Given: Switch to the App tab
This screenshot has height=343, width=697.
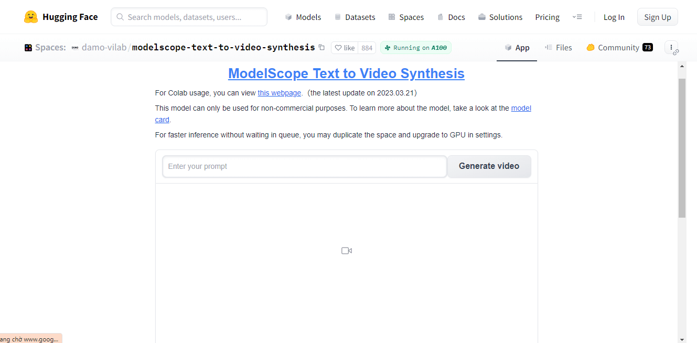Looking at the screenshot, I should (517, 48).
